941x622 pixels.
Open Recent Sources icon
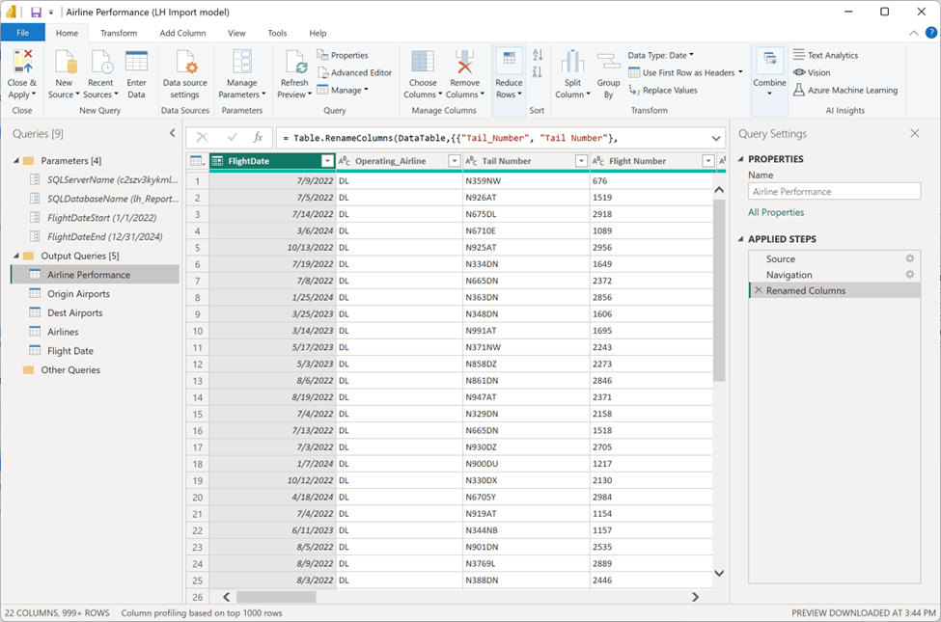(100, 62)
